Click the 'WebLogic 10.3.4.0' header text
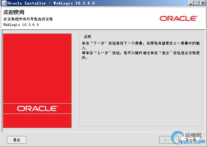 [21, 24]
